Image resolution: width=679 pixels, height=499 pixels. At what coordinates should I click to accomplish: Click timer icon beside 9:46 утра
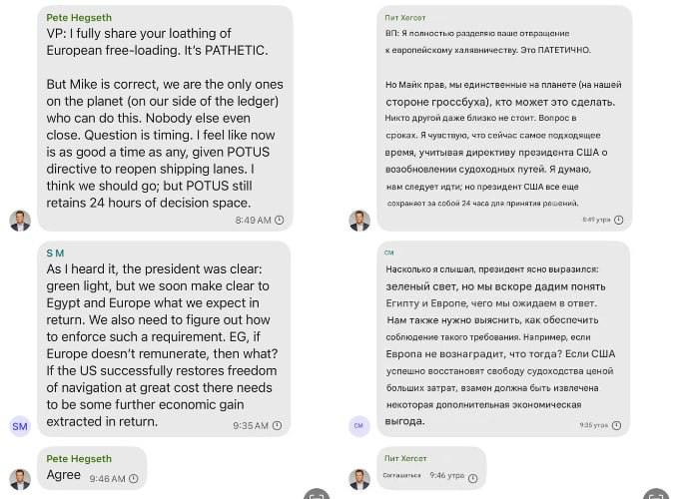(x=473, y=478)
